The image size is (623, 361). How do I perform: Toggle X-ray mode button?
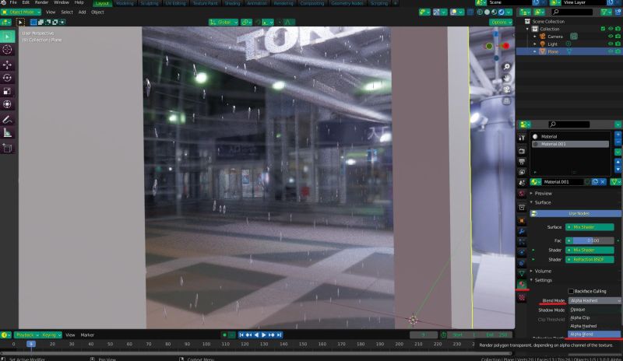click(x=470, y=12)
